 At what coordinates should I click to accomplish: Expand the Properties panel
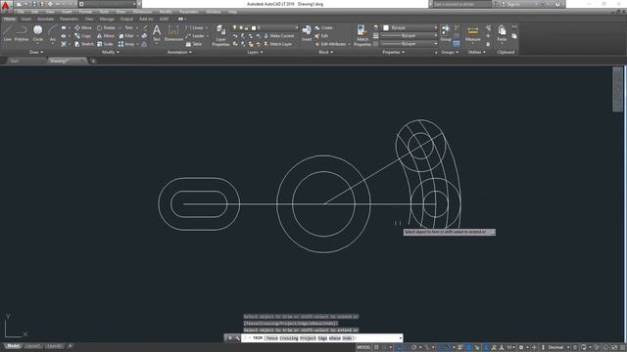pyautogui.click(x=394, y=52)
